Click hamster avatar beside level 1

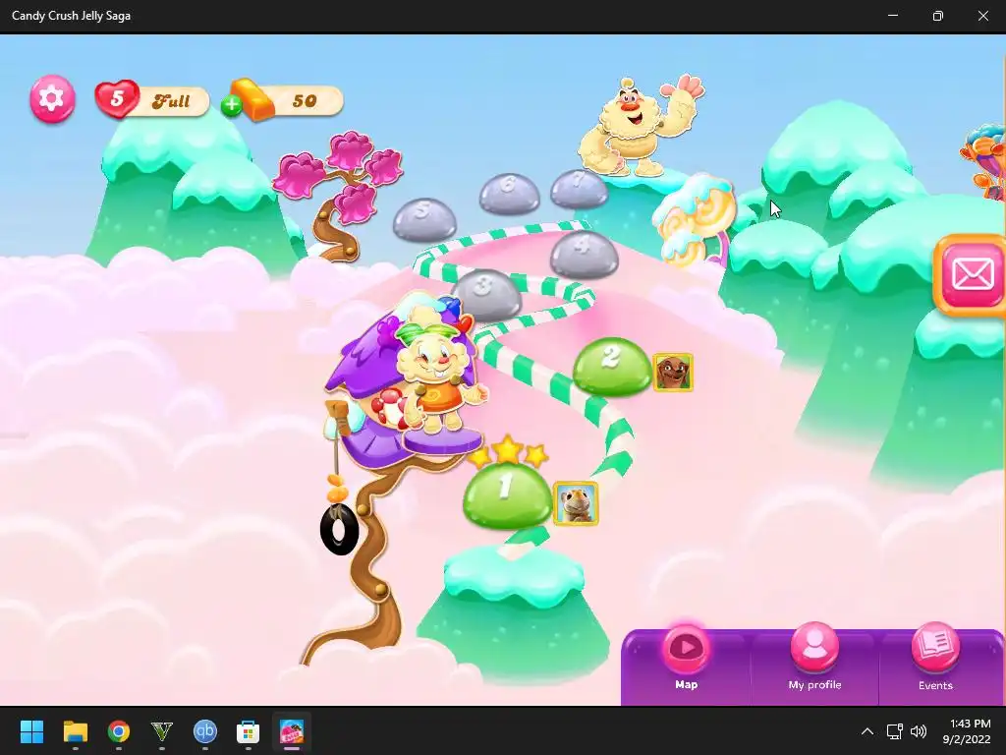pyautogui.click(x=576, y=503)
